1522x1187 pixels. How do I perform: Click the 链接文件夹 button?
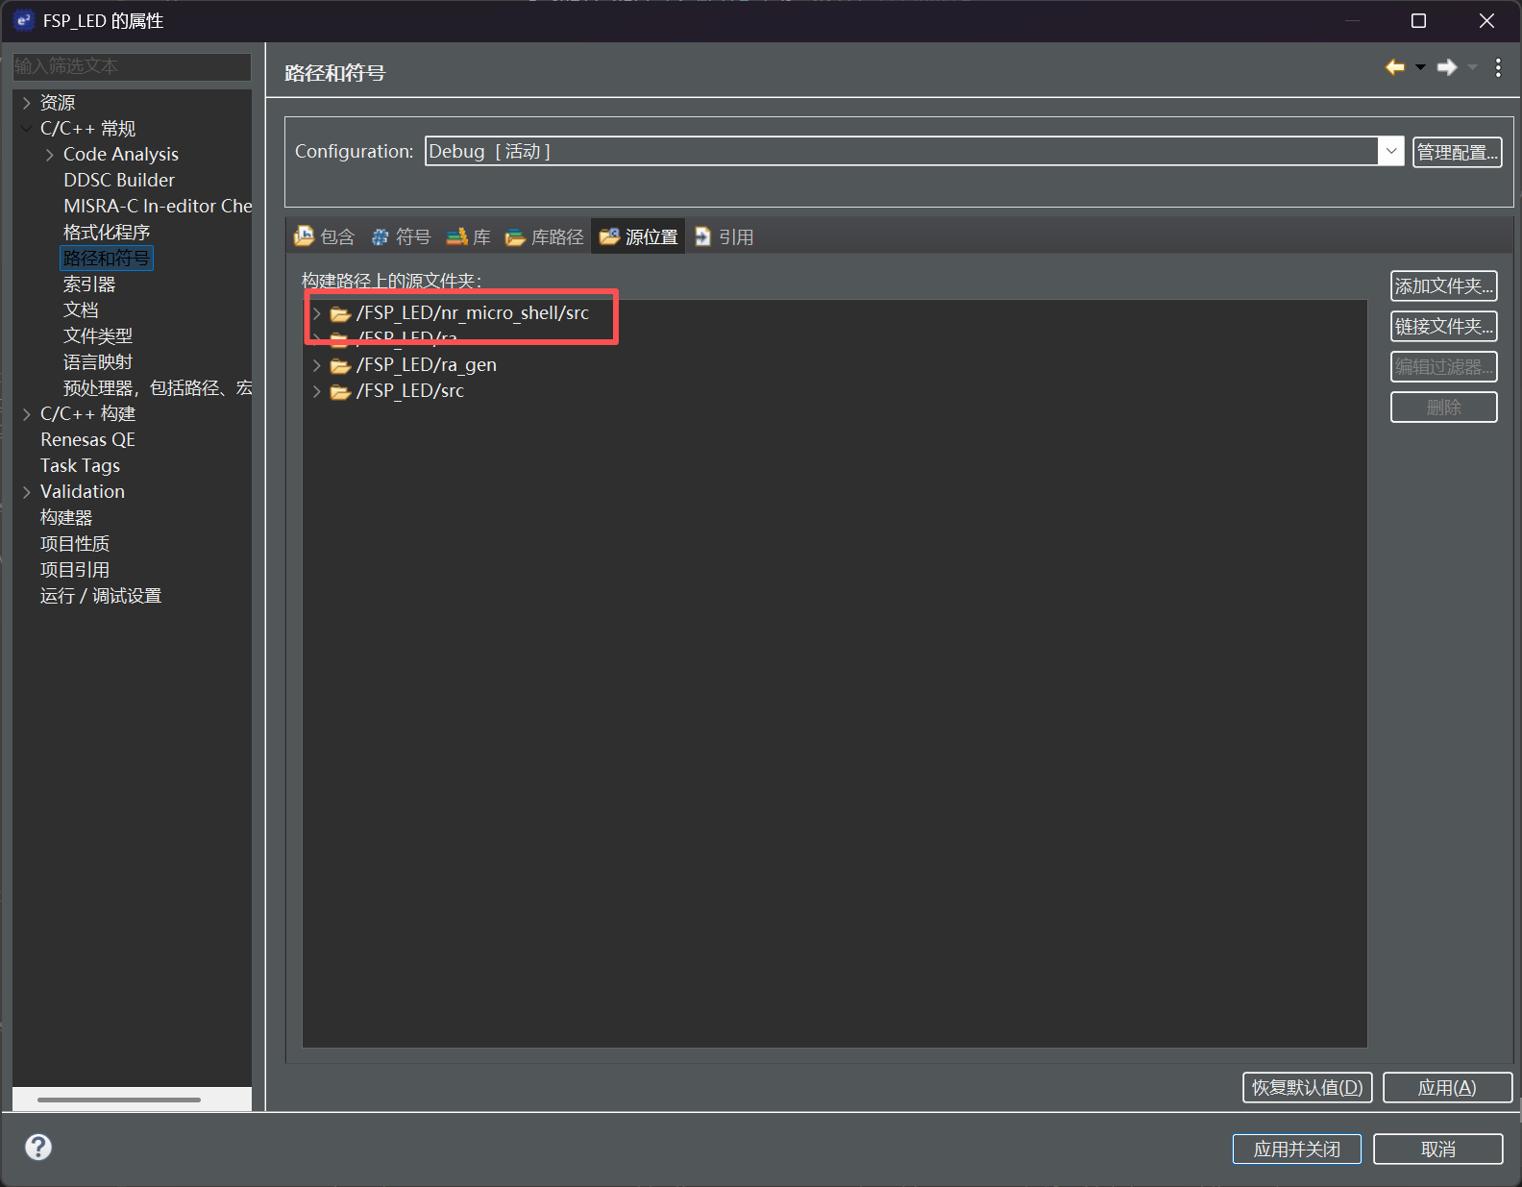point(1444,326)
